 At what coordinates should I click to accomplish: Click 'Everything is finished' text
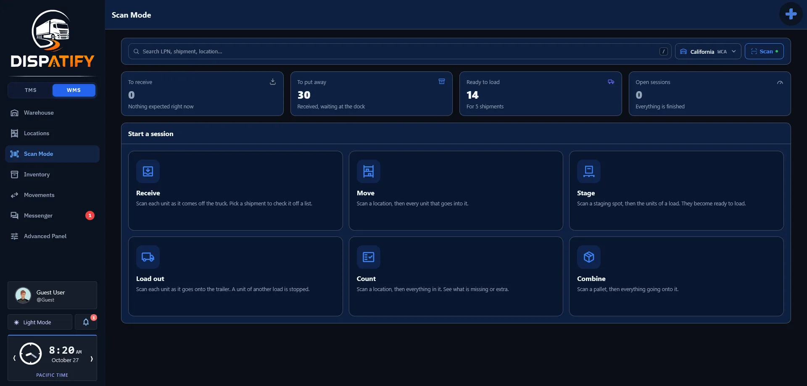tap(660, 107)
